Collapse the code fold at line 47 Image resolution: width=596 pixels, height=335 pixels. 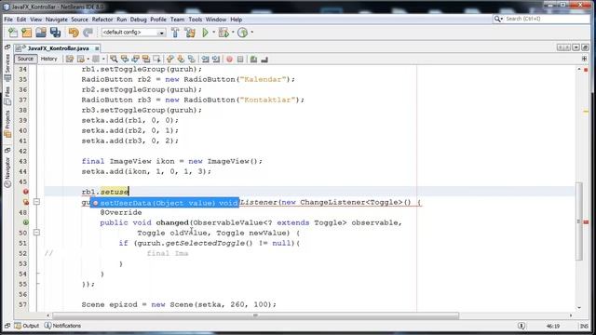[36, 202]
